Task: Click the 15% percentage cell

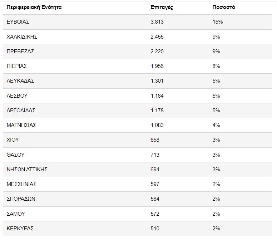Action: 217,22
